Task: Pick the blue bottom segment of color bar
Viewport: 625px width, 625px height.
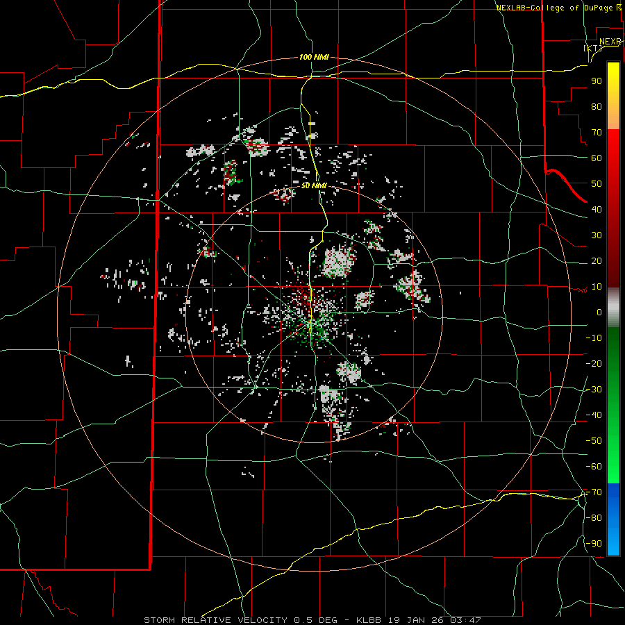Action: (x=613, y=519)
